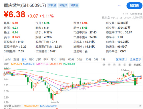Pan chart right with the right chevron
143x109 pixels.
pyautogui.click(x=124, y=65)
